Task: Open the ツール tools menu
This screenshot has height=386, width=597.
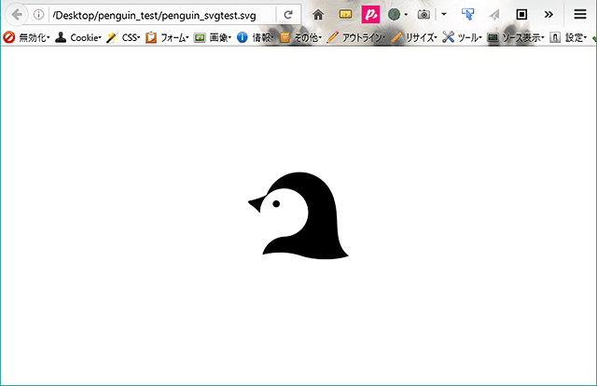Action: pos(462,37)
